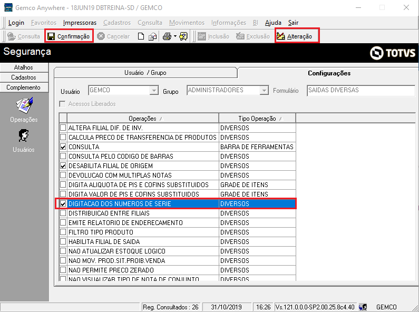Sort by the Tipo Operação column header
419x312 pixels.
pos(257,119)
